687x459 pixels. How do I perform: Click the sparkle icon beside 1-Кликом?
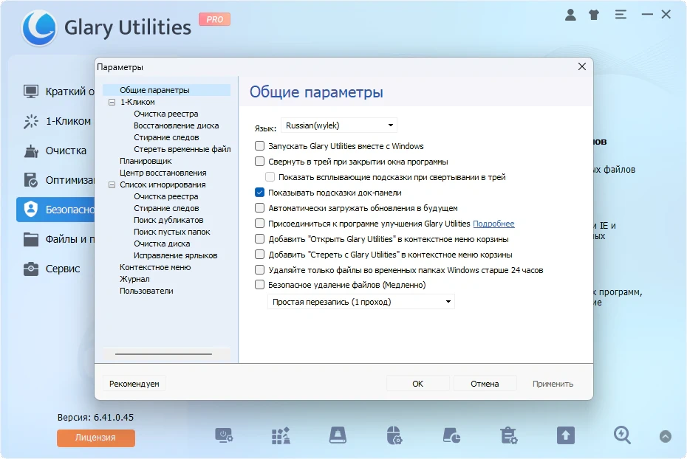[x=31, y=121]
